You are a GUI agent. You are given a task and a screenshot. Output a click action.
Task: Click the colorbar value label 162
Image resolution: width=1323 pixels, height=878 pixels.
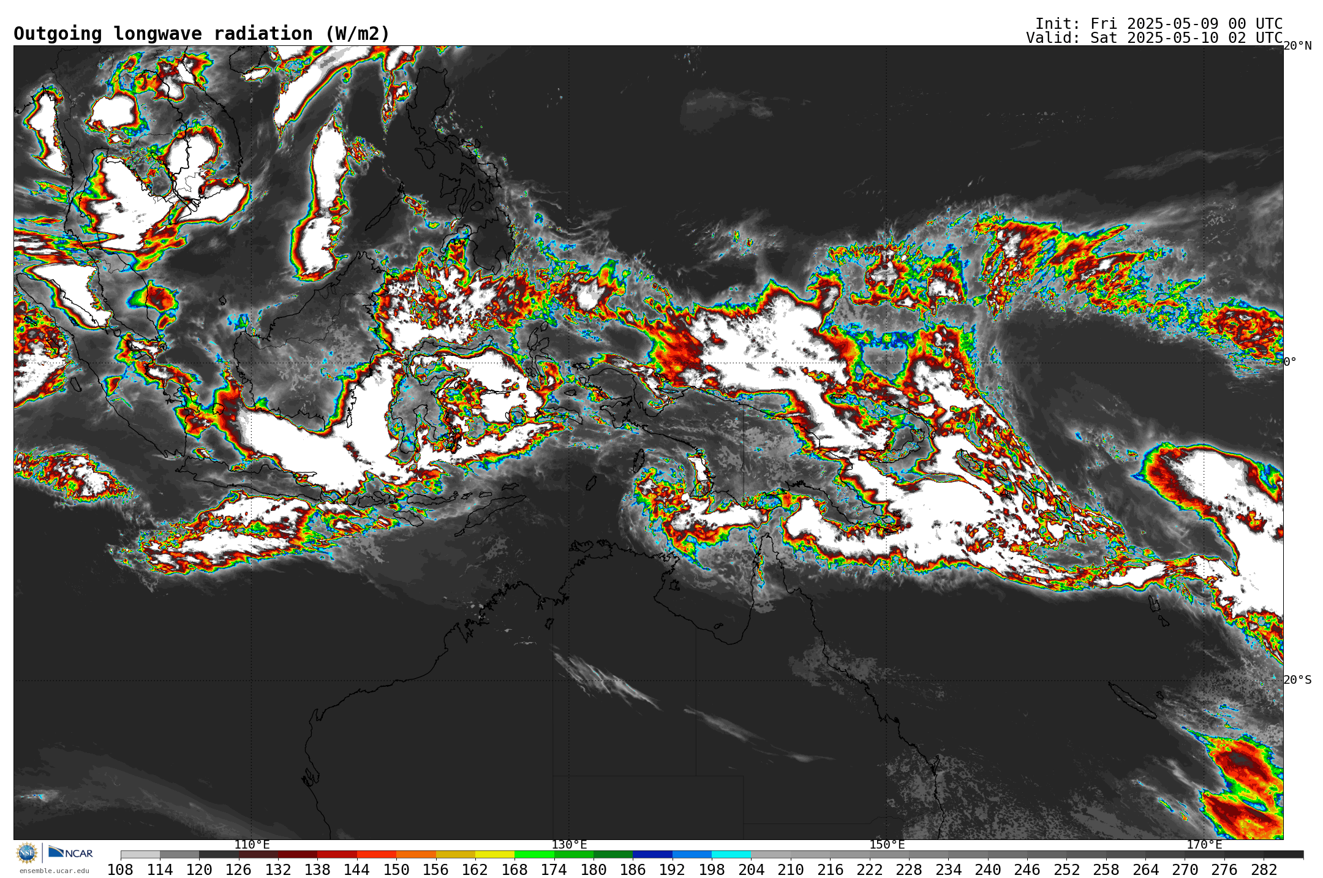tap(475, 869)
